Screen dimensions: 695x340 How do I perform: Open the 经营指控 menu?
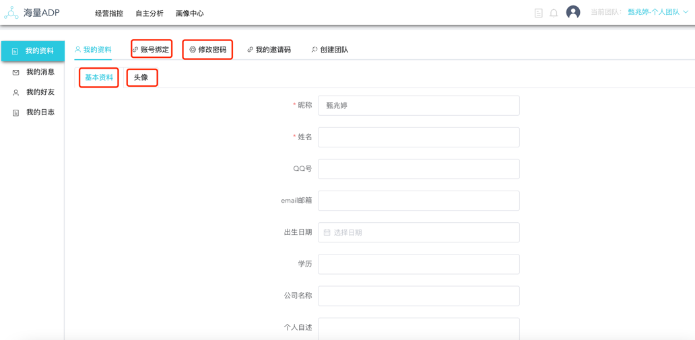point(109,13)
